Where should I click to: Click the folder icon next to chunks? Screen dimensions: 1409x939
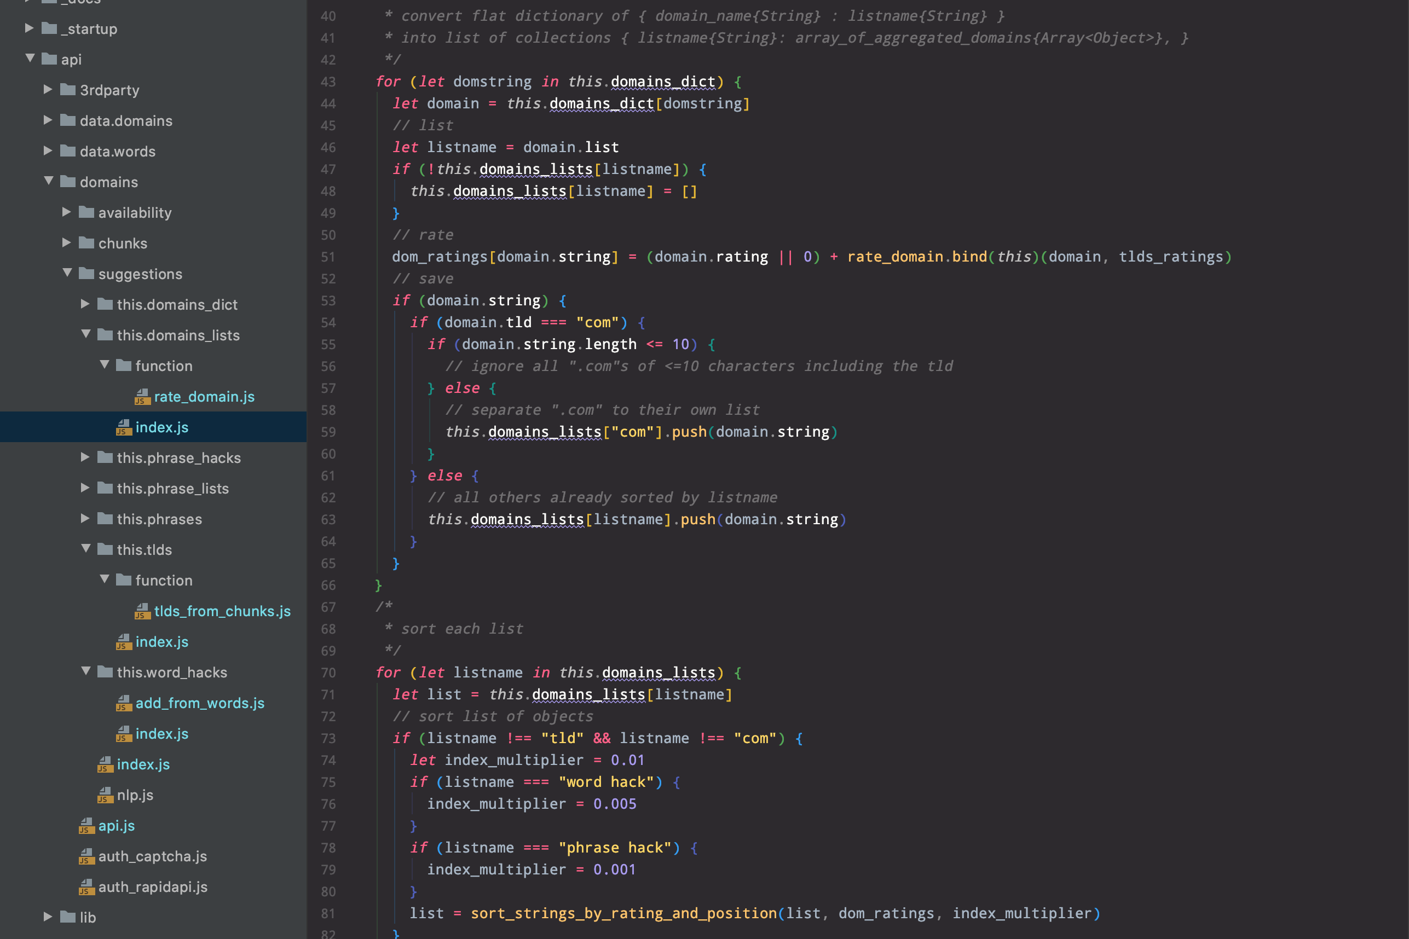pyautogui.click(x=86, y=243)
